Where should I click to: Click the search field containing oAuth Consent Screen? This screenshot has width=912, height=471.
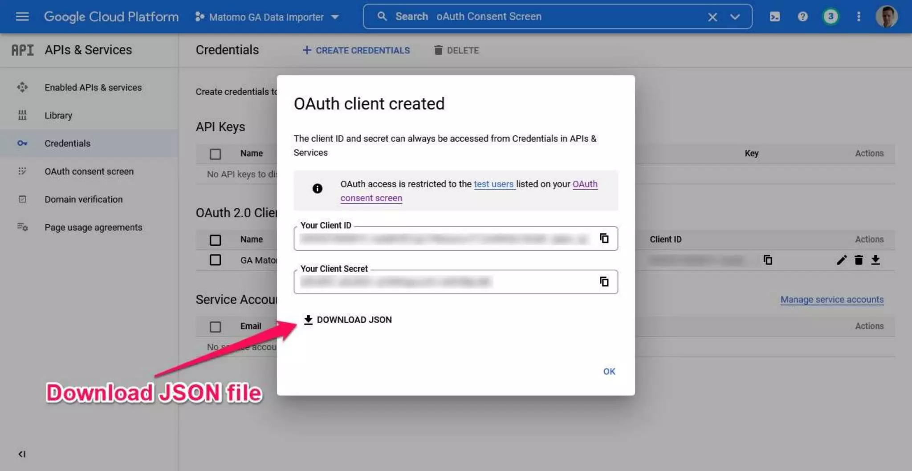click(x=557, y=16)
